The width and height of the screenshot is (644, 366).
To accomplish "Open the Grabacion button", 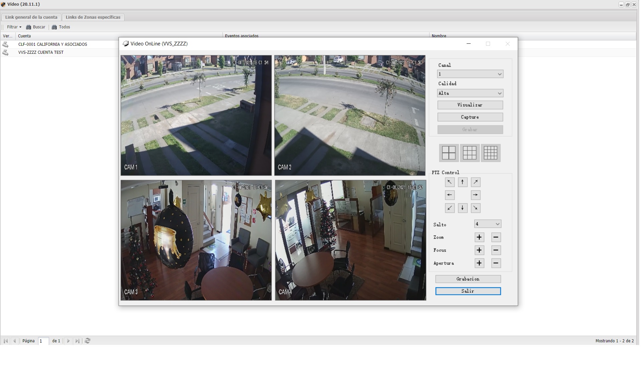I will pyautogui.click(x=468, y=279).
